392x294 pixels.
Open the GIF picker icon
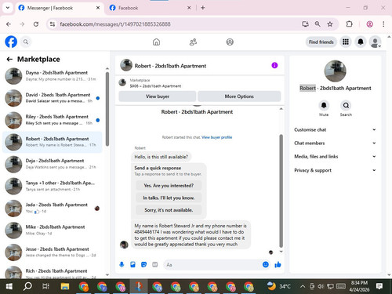pos(155,264)
